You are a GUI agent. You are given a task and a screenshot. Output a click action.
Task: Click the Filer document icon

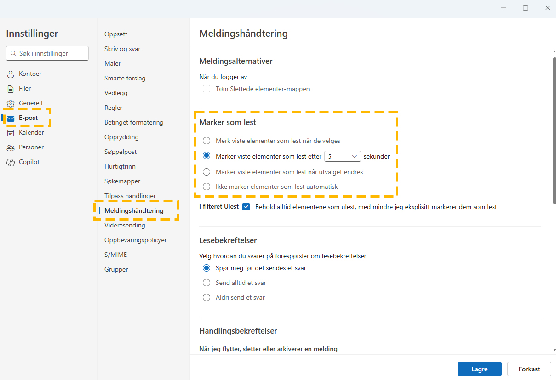click(11, 89)
